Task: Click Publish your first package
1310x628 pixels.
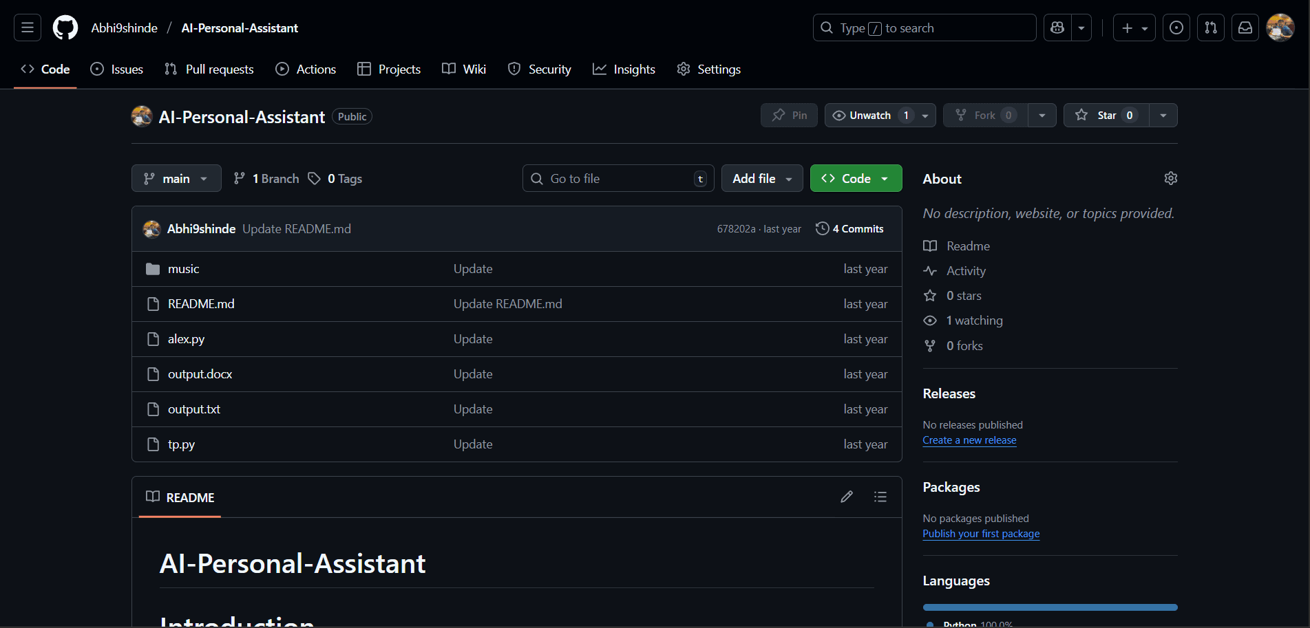Action: 981,534
